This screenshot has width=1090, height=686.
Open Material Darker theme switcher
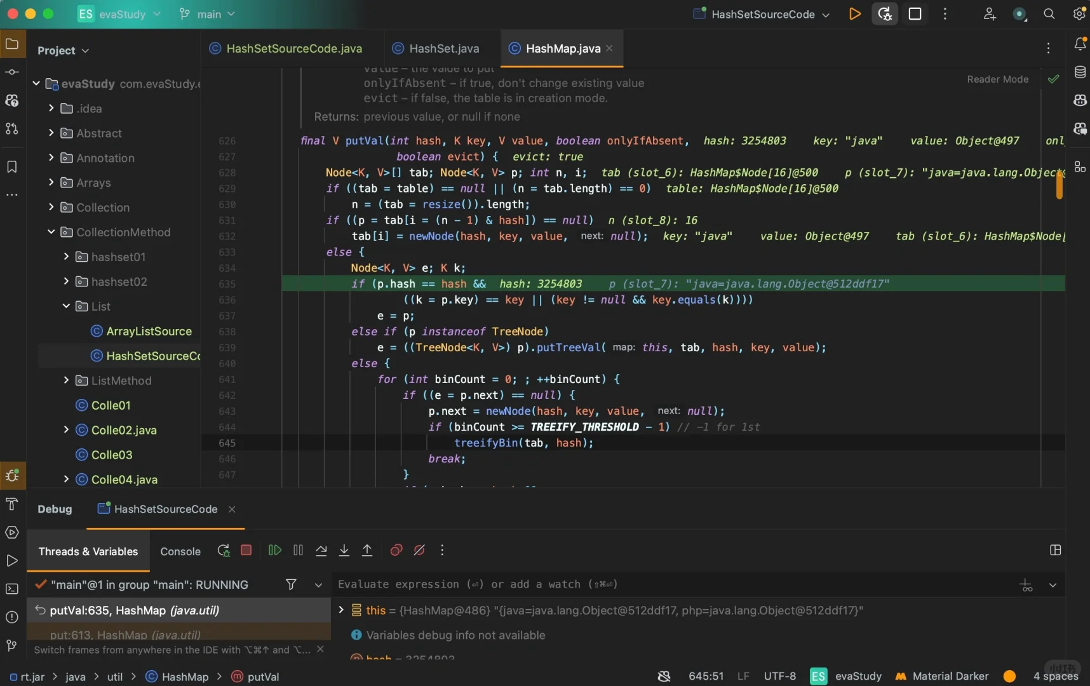click(x=943, y=676)
